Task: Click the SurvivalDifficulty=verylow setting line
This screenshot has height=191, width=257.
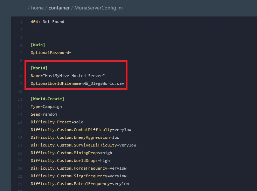Action: [x=83, y=145]
